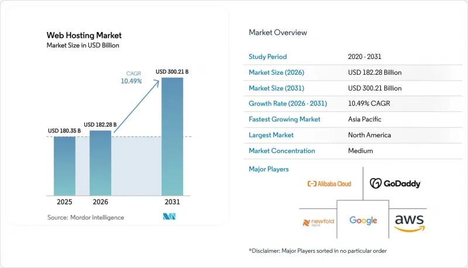Viewport: 468px width, 268px height.
Task: Select the Google logo
Action: 363,220
